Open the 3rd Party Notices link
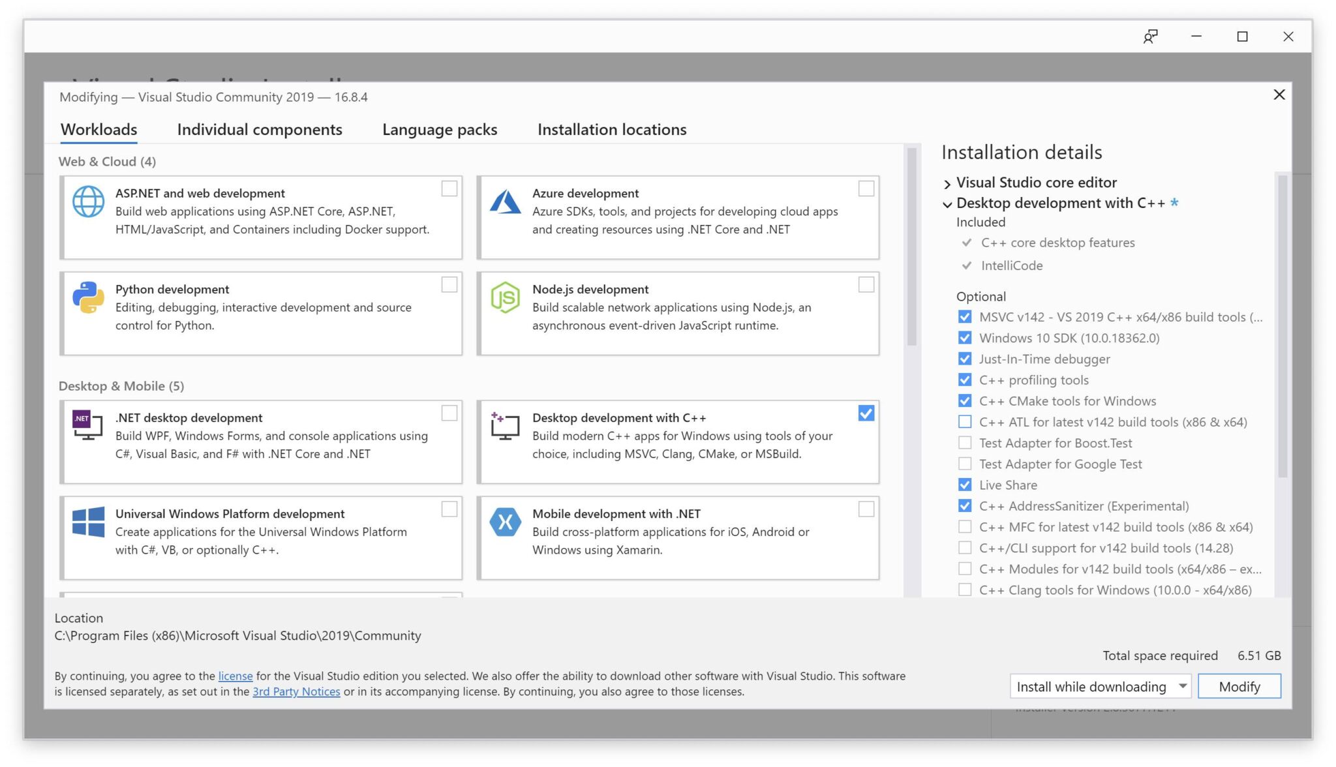Image resolution: width=1336 pixels, height=767 pixels. [296, 691]
